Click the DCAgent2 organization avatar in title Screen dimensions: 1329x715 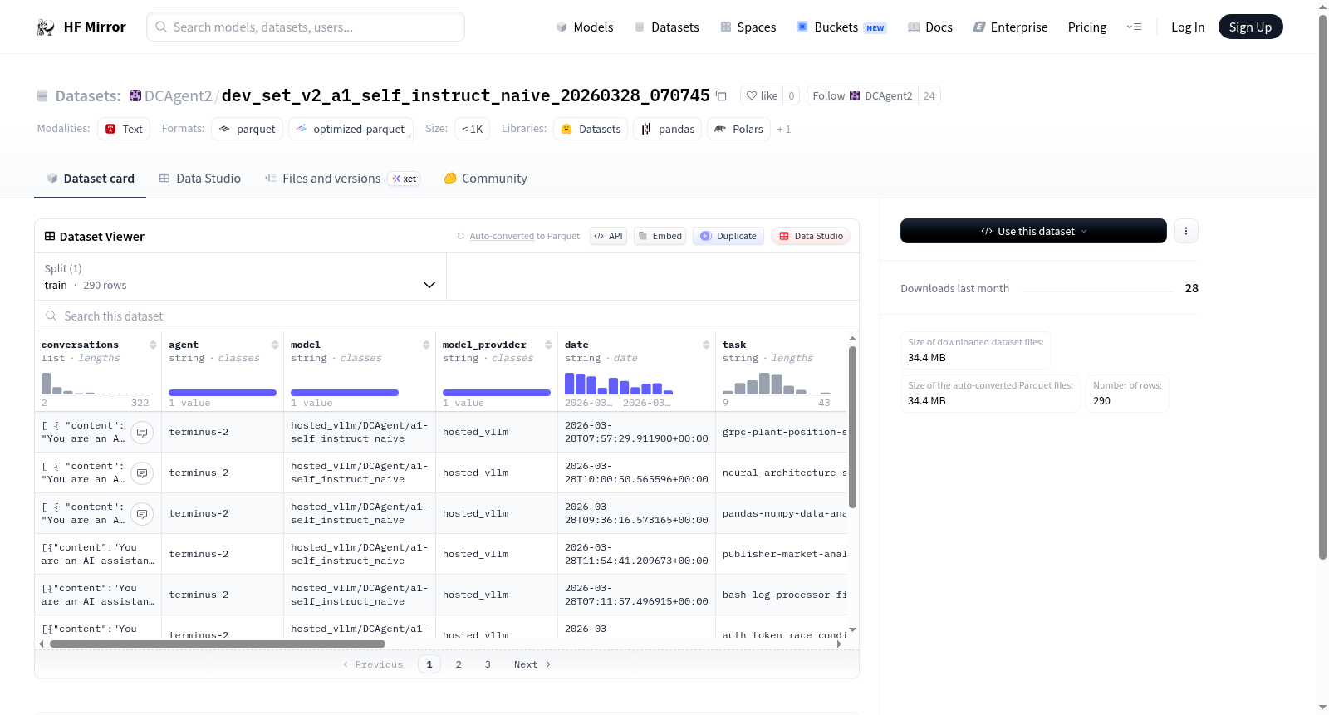pyautogui.click(x=135, y=95)
